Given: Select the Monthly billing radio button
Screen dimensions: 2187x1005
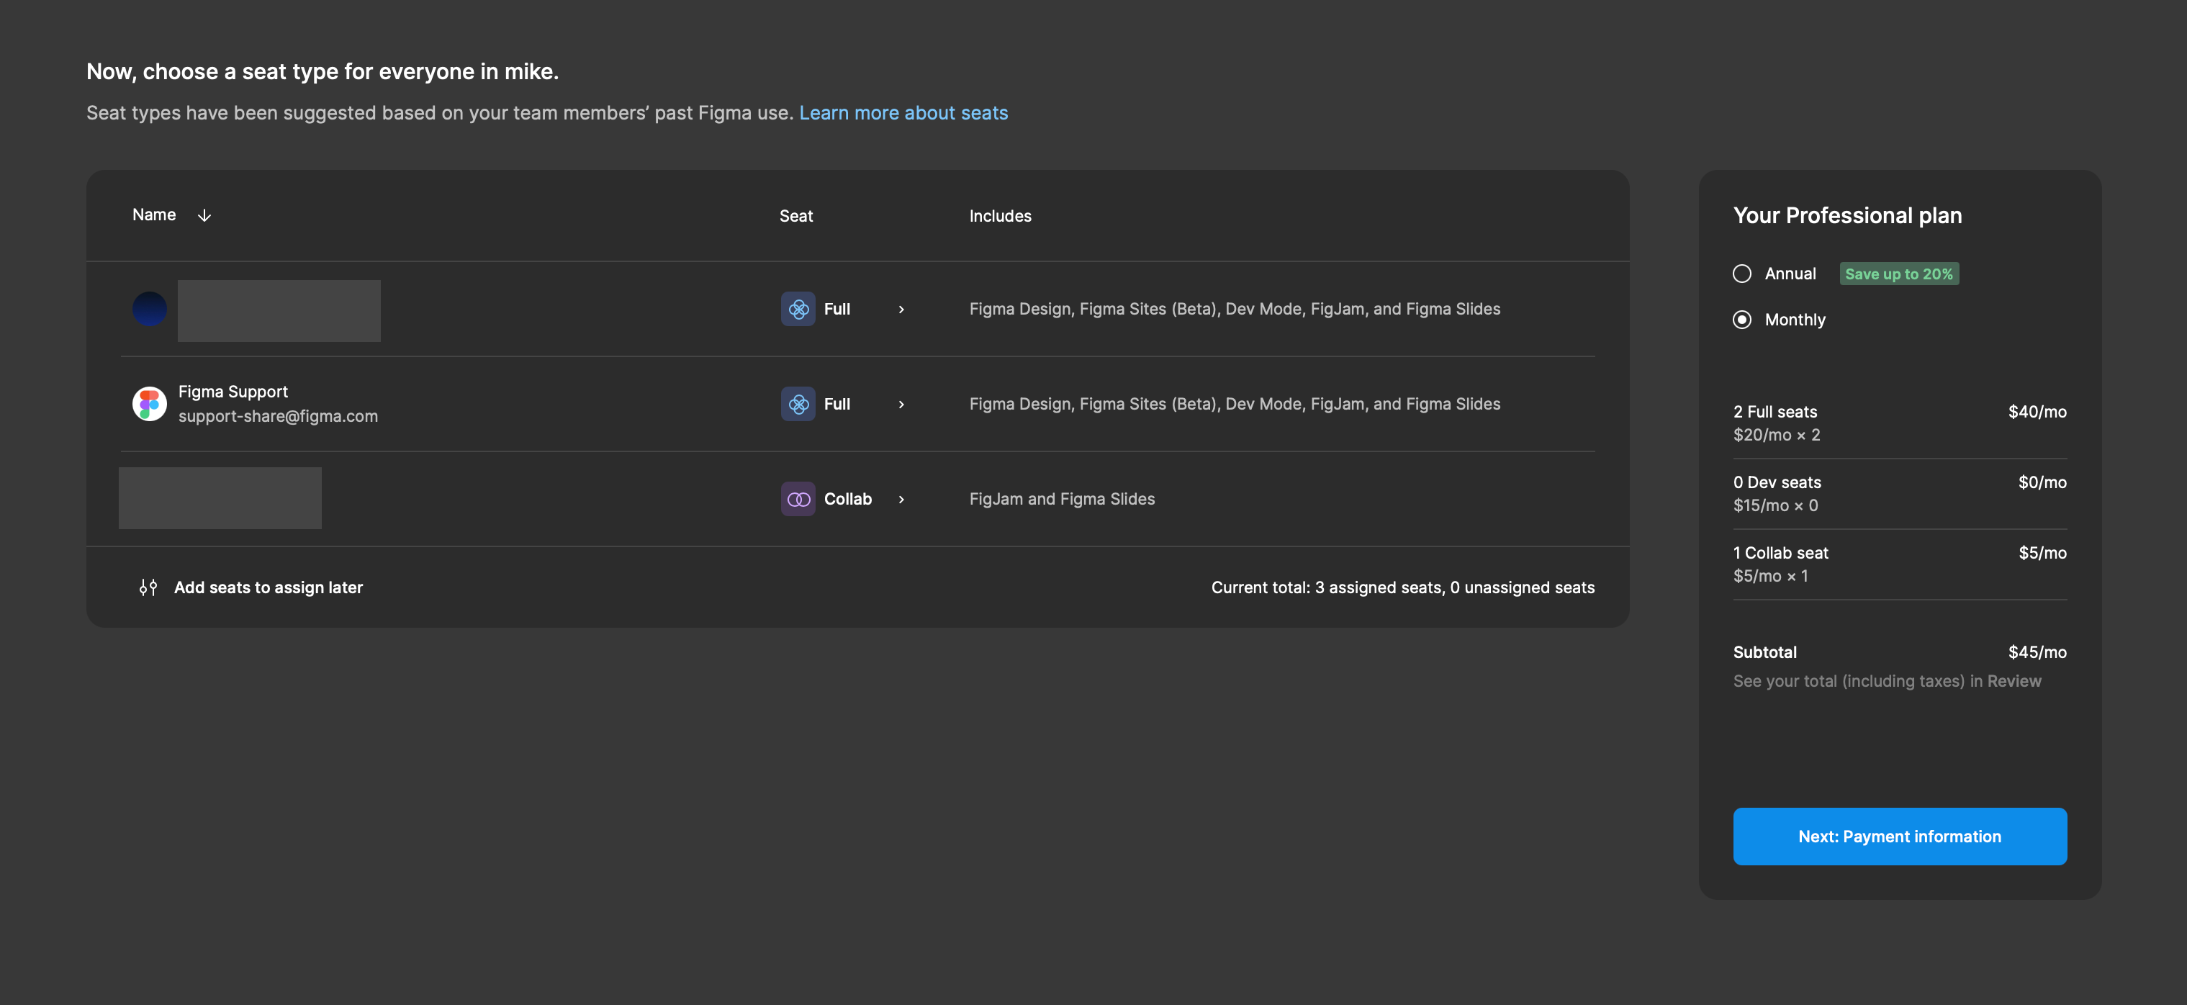Looking at the screenshot, I should coord(1742,320).
